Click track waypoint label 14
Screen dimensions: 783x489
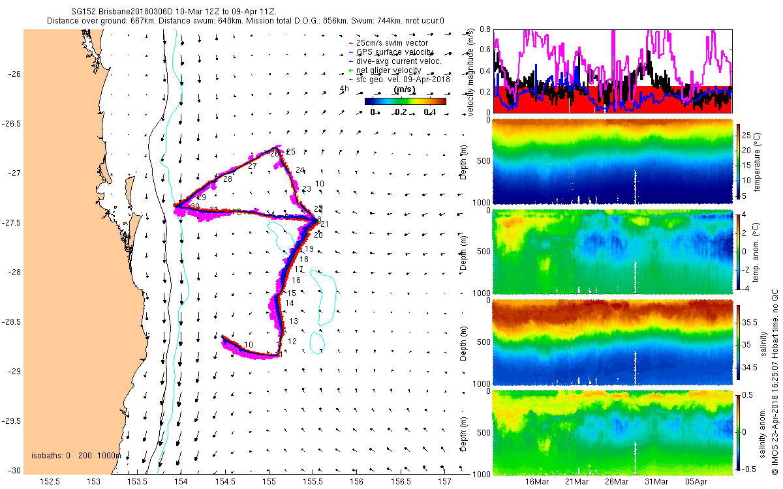[x=290, y=303]
